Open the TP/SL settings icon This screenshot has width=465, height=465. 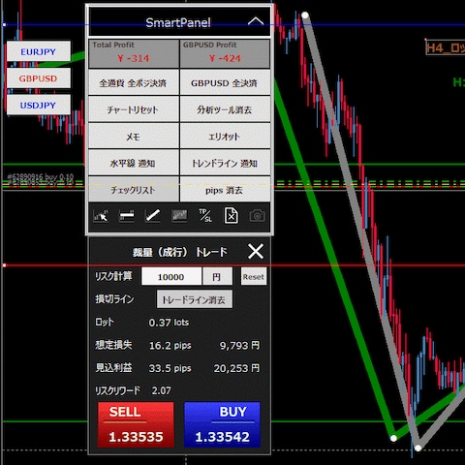click(205, 216)
